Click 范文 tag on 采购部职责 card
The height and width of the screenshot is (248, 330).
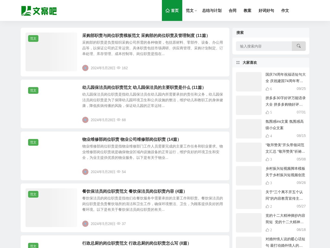pyautogui.click(x=33, y=38)
